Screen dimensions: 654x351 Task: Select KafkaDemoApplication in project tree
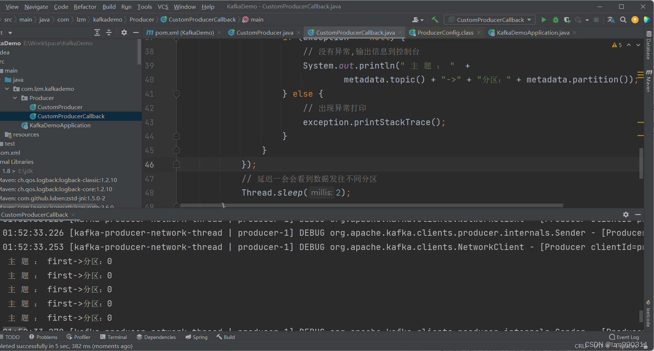tap(60, 125)
